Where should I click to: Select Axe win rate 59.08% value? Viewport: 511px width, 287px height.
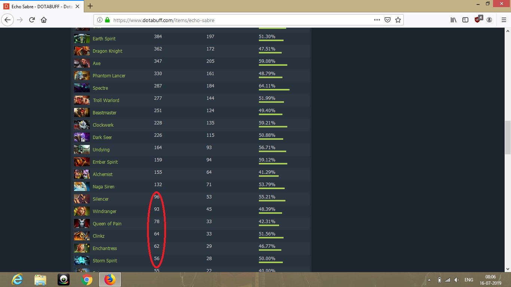pos(267,61)
